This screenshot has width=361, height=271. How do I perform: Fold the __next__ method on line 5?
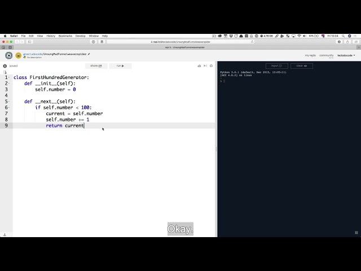9,102
